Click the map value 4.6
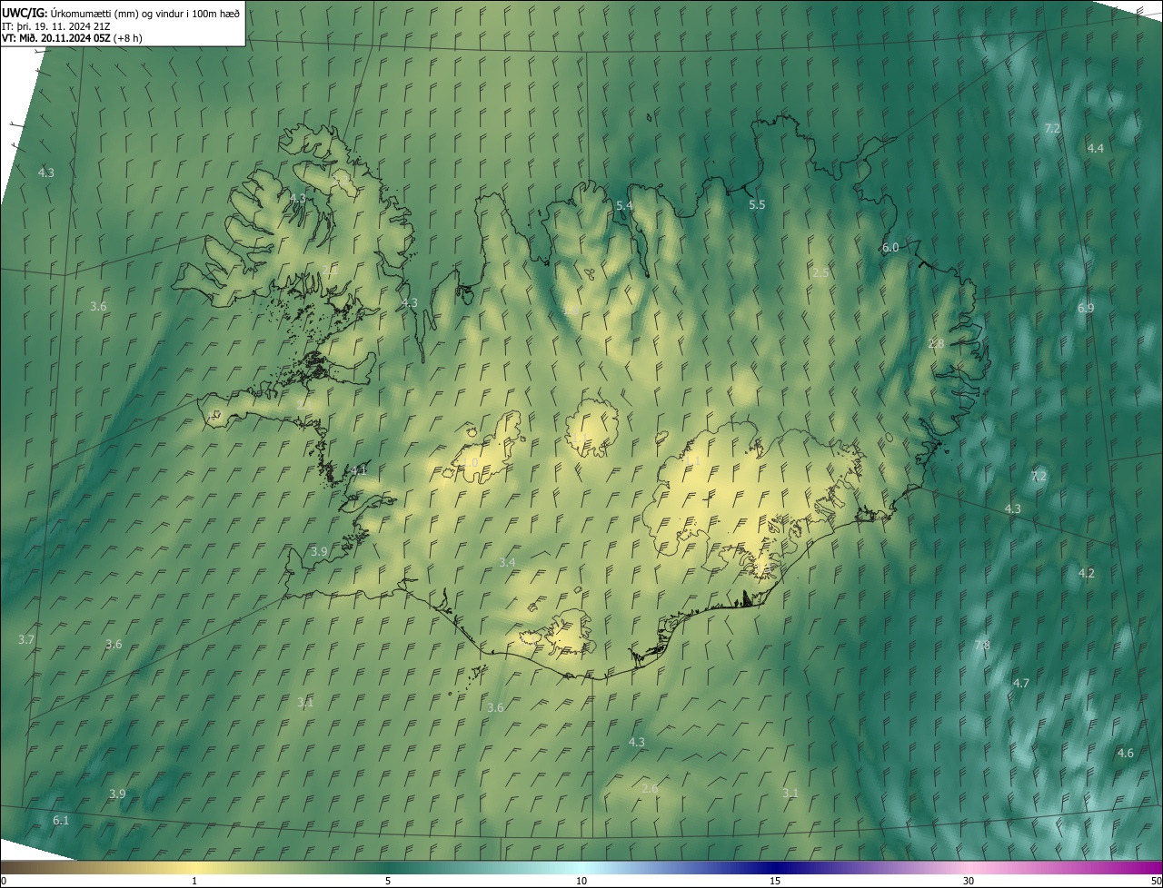Viewport: 1163px width, 888px height. [1125, 754]
